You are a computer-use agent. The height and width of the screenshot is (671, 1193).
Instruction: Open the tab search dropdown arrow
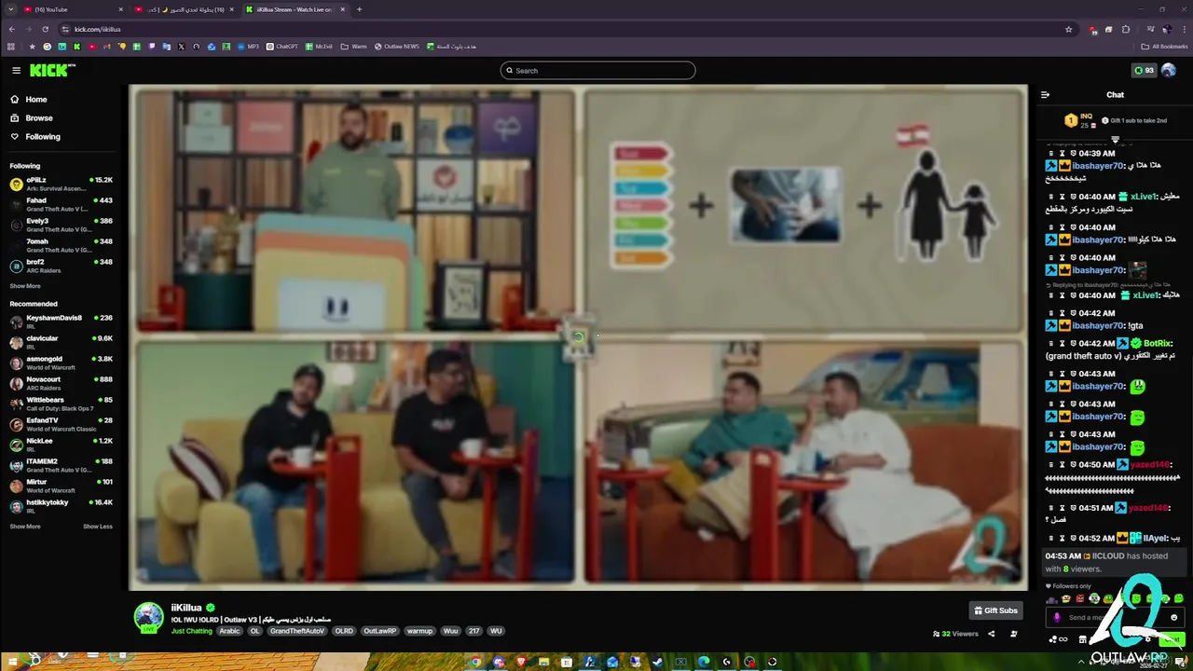pos(10,9)
